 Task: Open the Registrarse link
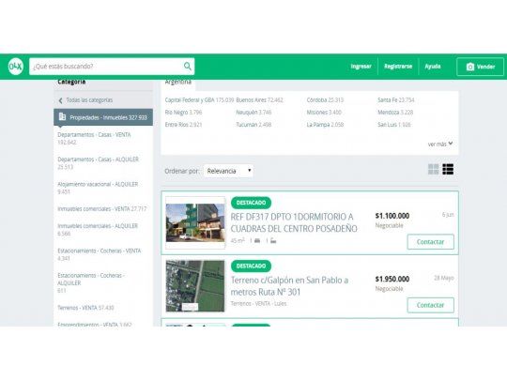coord(398,67)
